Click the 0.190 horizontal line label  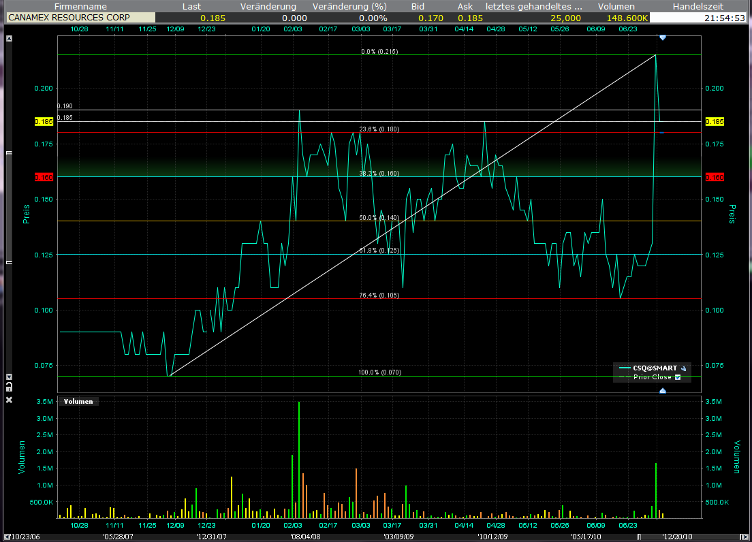pos(65,106)
